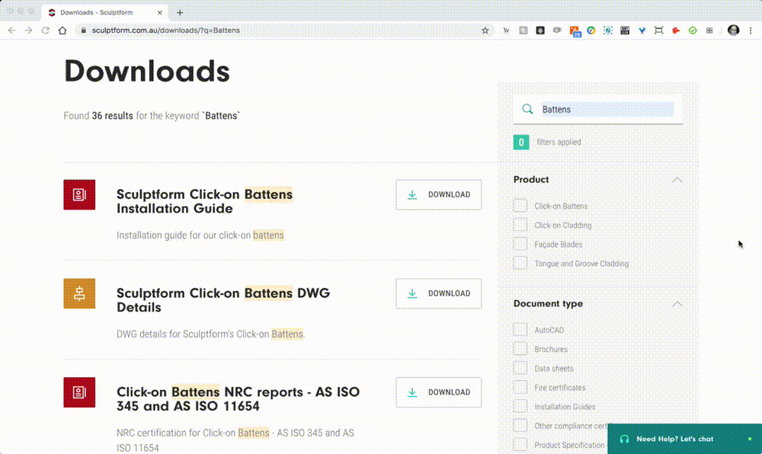Open a new browser tab with plus

click(180, 13)
